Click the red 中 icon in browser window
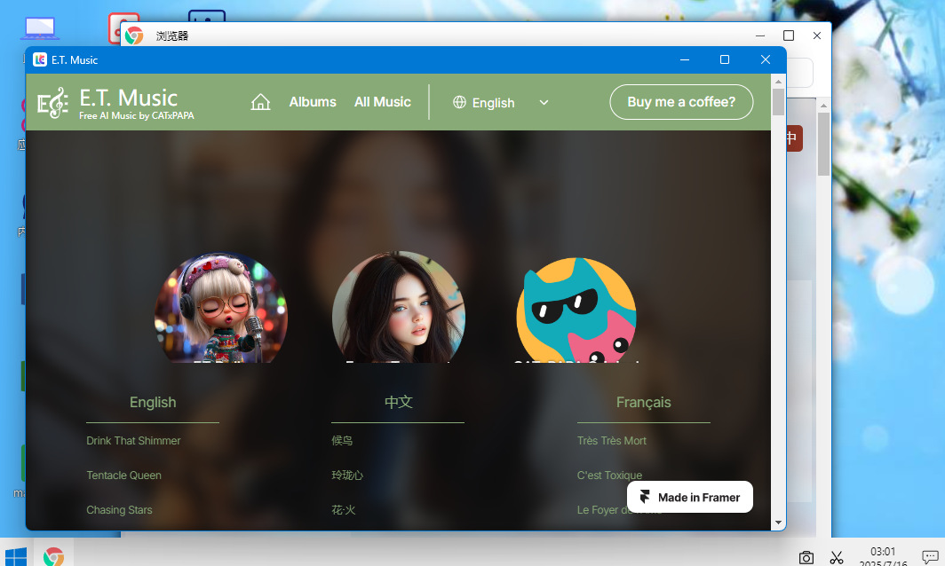Screen dimensions: 945x566 (794, 138)
